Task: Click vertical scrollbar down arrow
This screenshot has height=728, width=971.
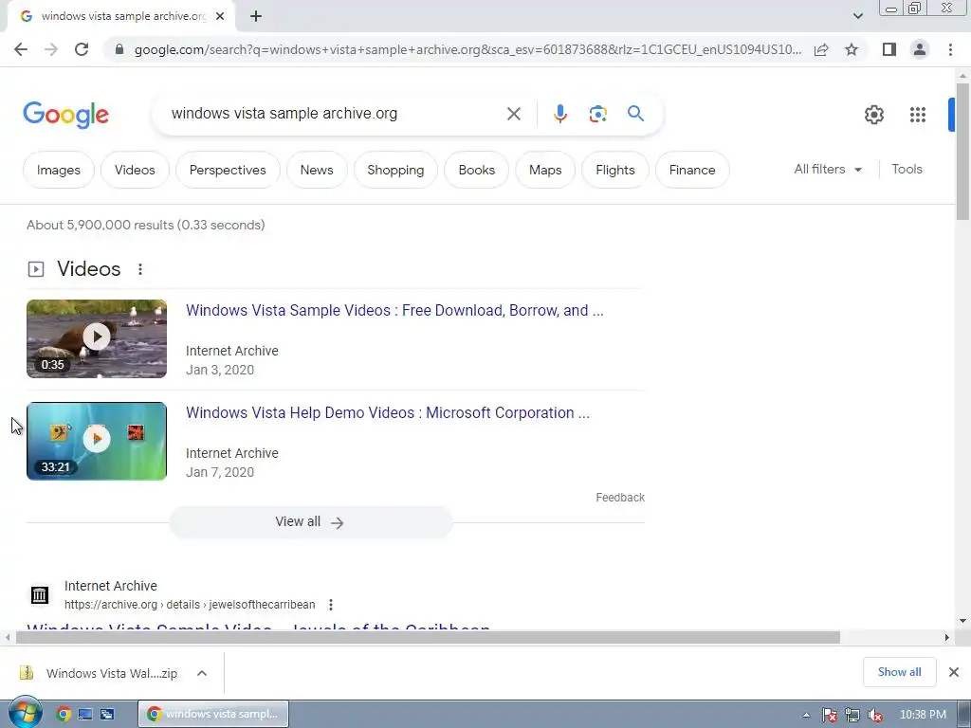Action: [x=962, y=621]
